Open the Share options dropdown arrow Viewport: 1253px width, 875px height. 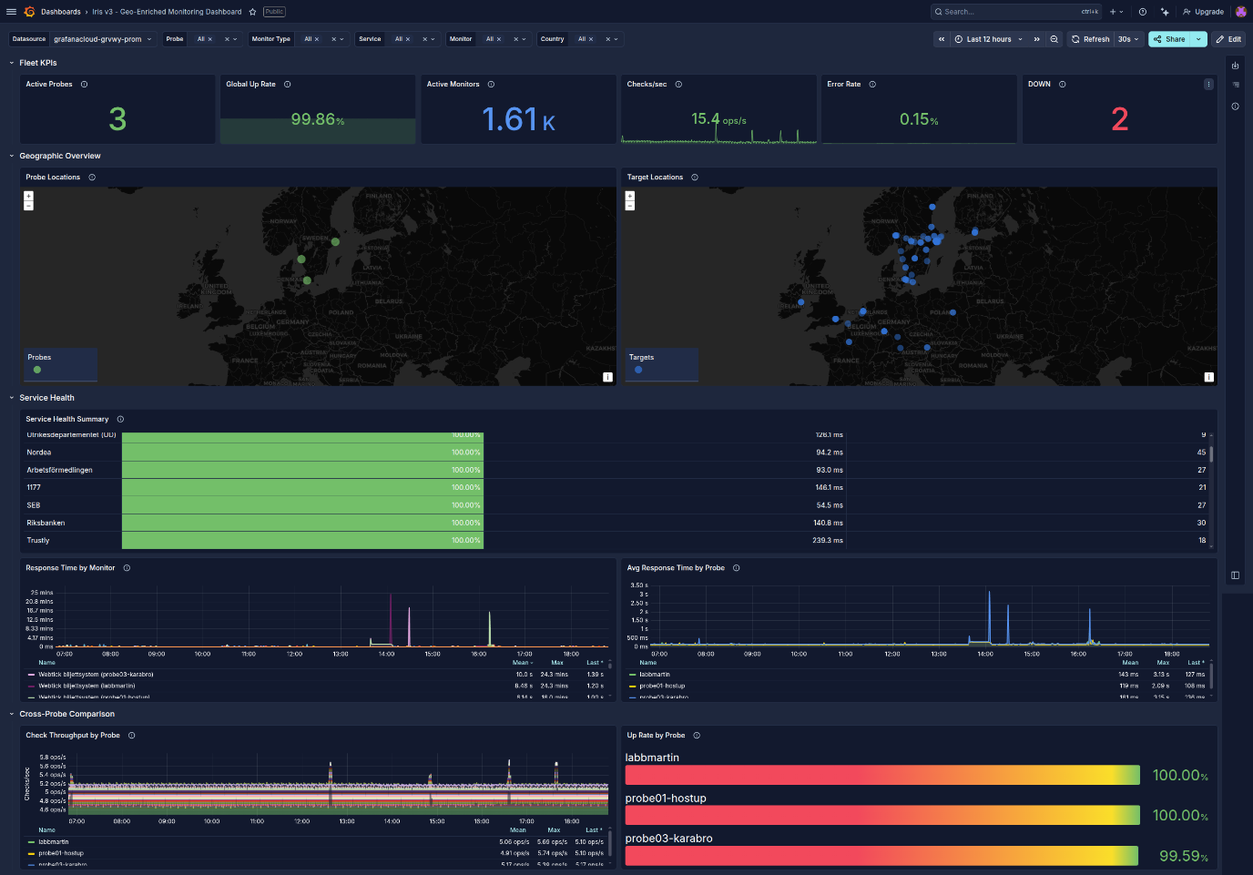[1197, 39]
